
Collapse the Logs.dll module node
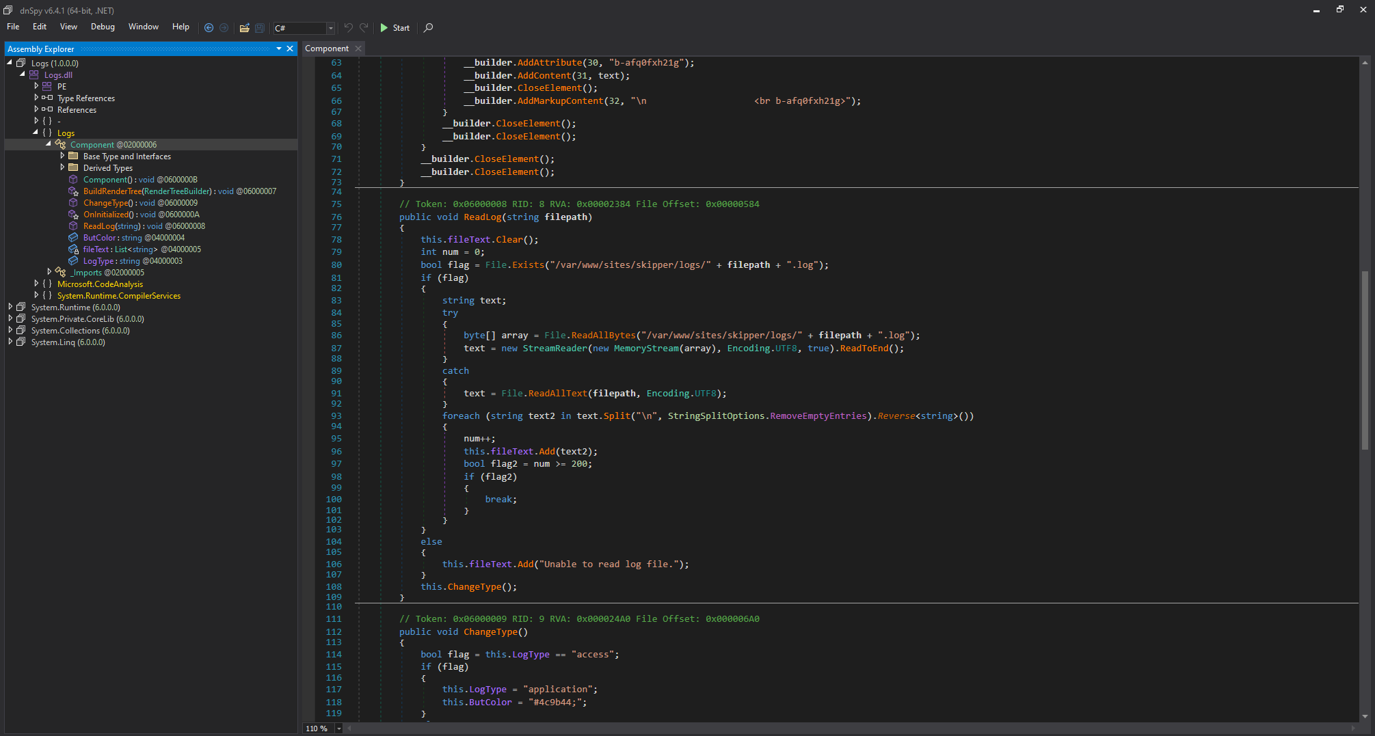(x=23, y=74)
